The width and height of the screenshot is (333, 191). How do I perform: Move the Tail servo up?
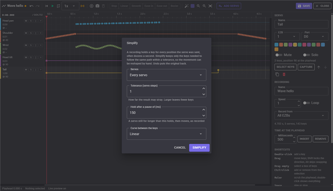pyautogui.click(x=319, y=67)
